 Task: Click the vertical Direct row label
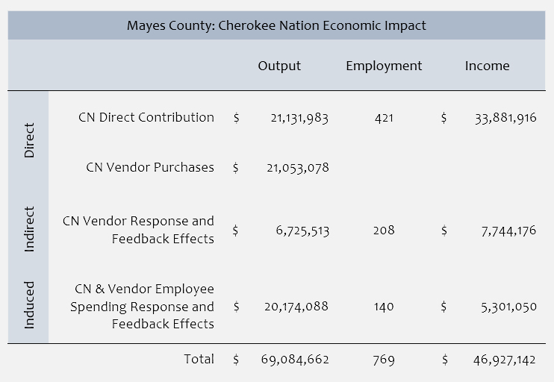pyautogui.click(x=29, y=141)
